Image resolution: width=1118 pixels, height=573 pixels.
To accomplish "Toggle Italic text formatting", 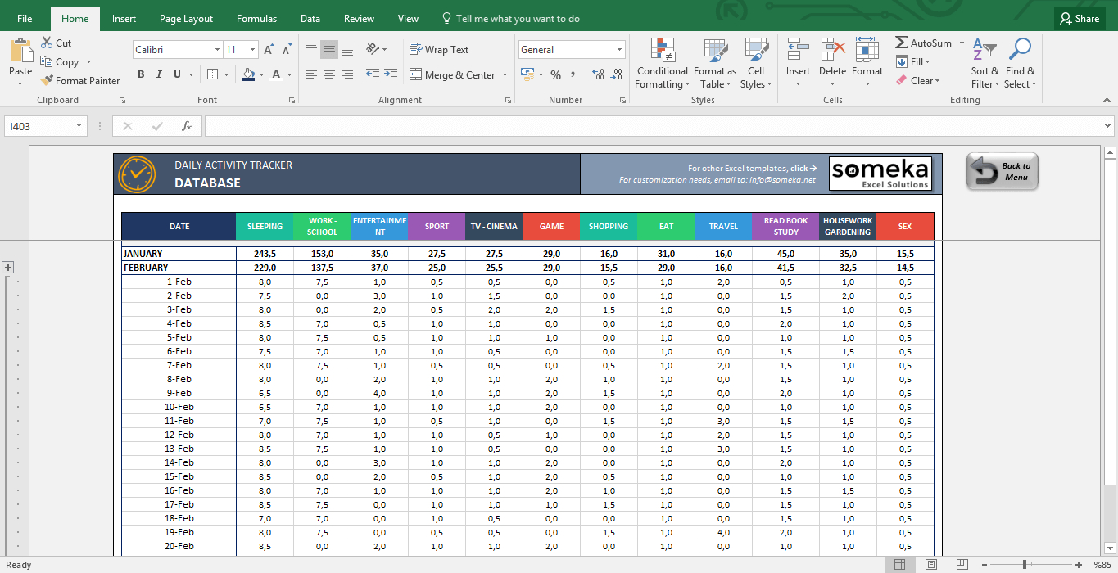I will (159, 74).
